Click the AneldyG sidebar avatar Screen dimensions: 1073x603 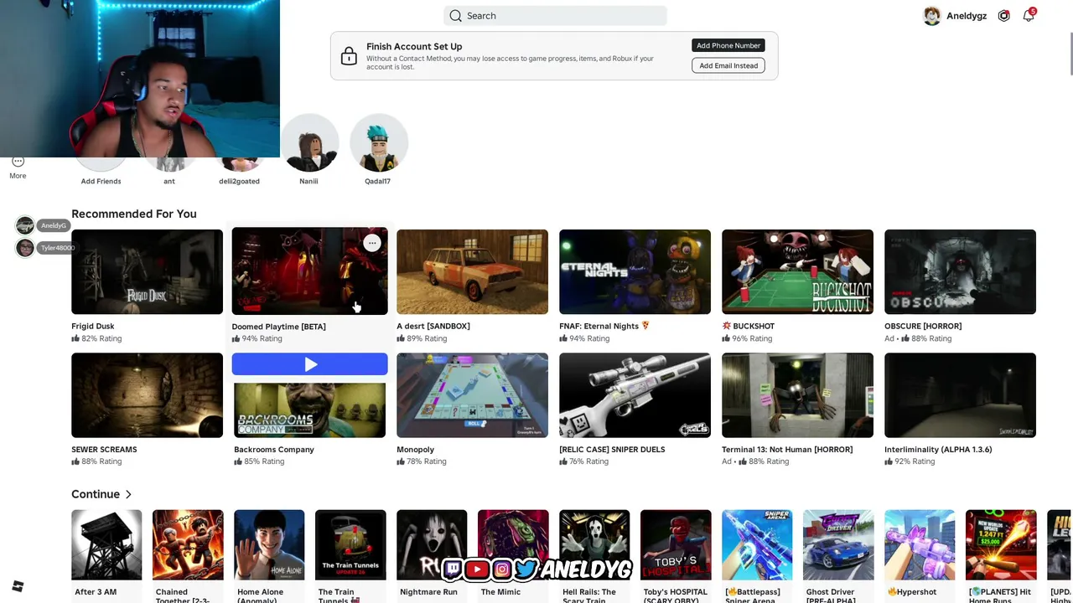coord(25,225)
